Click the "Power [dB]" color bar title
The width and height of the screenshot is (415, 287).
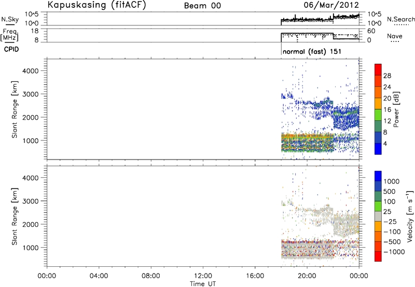point(396,109)
